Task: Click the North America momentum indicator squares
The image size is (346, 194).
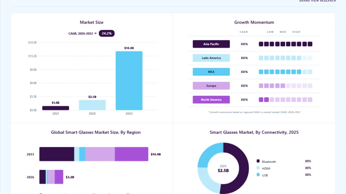Action: point(286,100)
